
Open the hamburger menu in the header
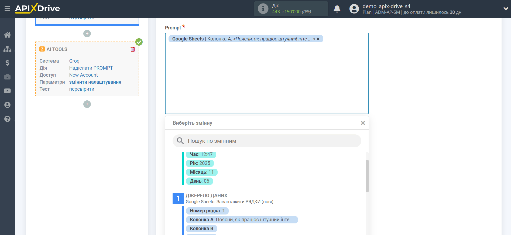(x=7, y=9)
